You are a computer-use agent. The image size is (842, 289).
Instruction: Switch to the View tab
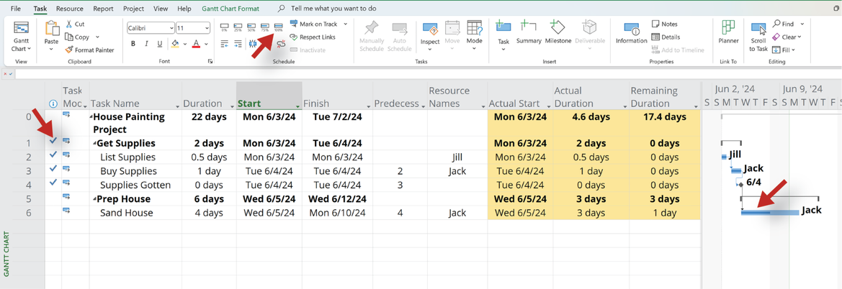(161, 9)
